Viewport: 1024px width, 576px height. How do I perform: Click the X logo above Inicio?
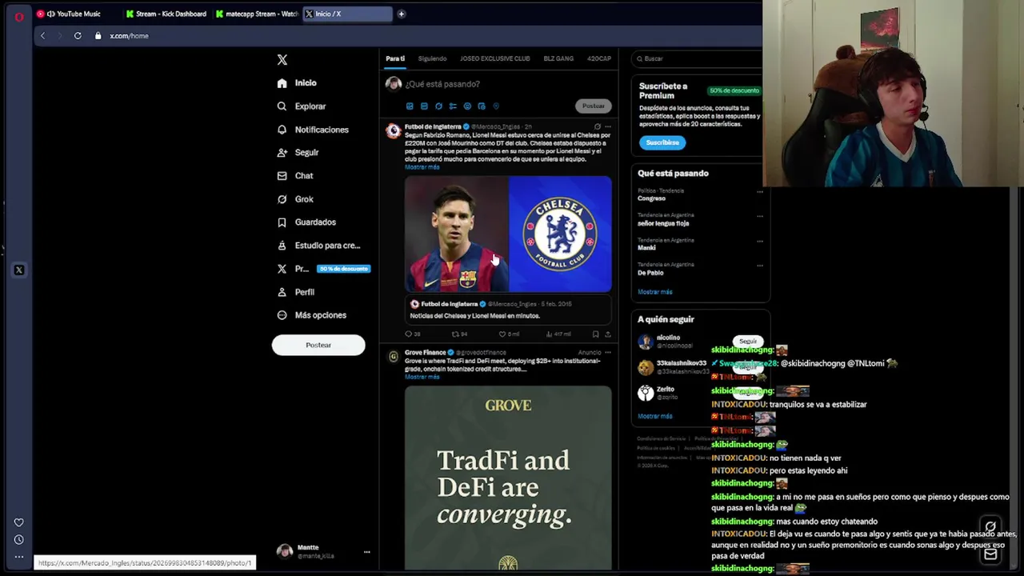282,60
